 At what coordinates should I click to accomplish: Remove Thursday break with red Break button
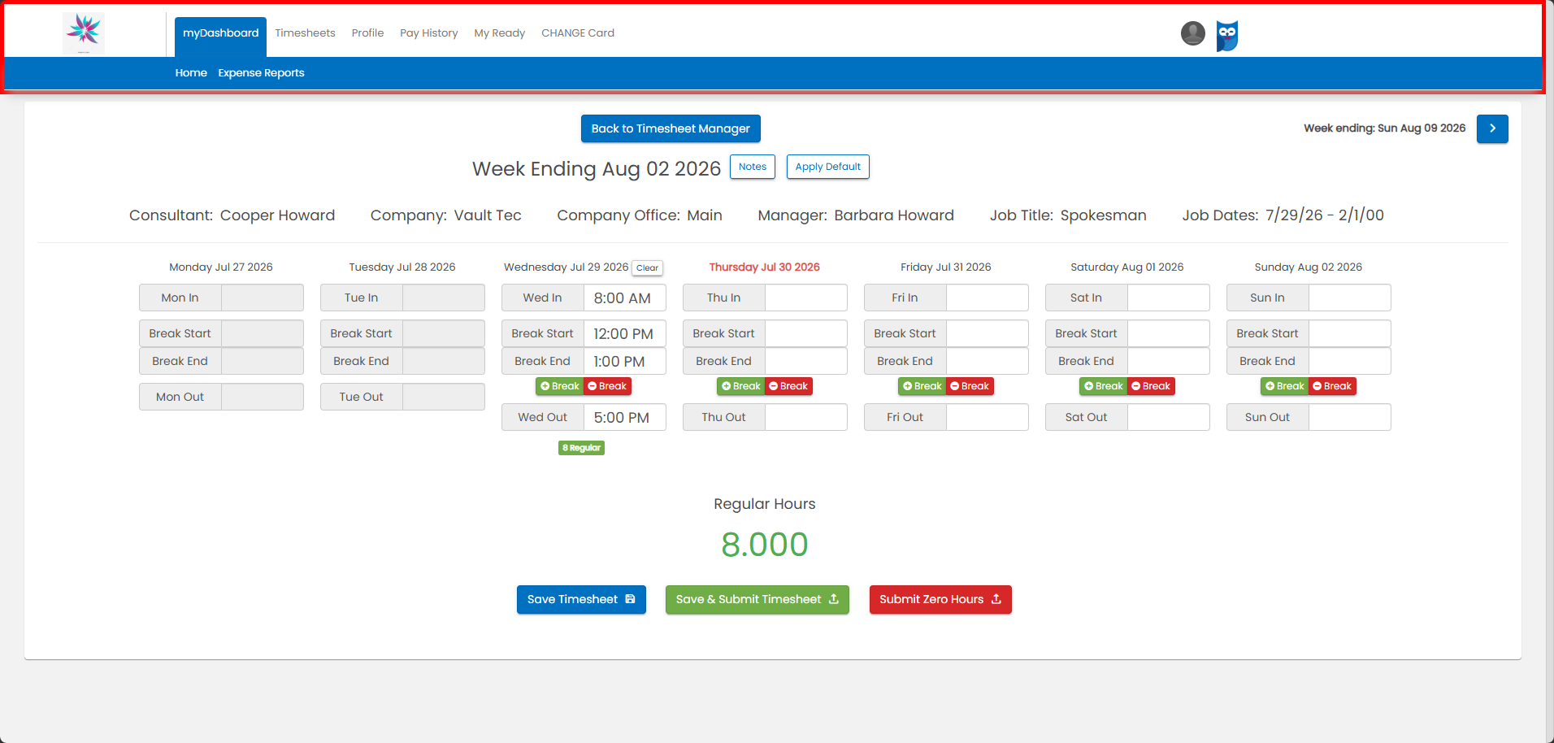click(x=788, y=386)
